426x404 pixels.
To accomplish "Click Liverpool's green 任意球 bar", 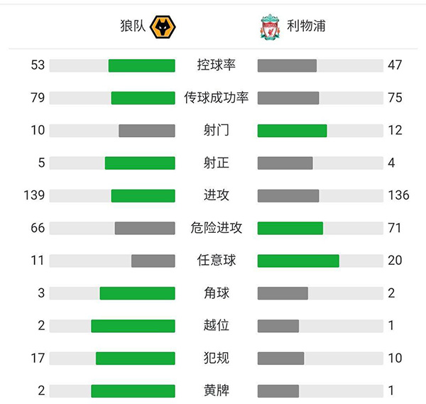I will (298, 261).
